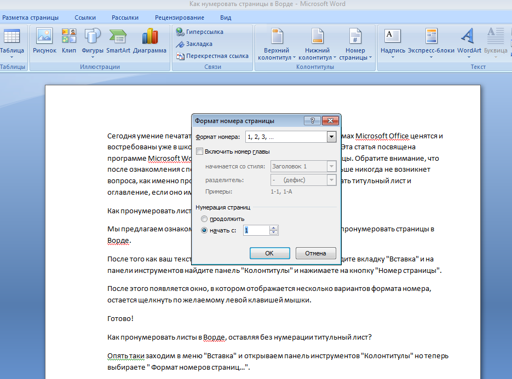Click the Буквица drop cap button

point(496,41)
